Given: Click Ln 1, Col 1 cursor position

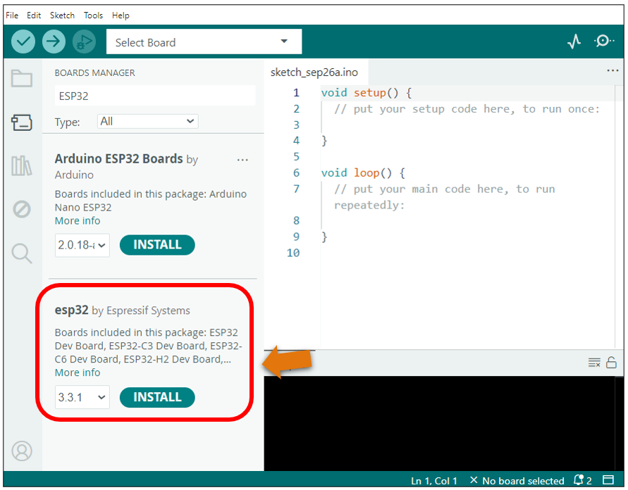Looking at the screenshot, I should pyautogui.click(x=433, y=480).
